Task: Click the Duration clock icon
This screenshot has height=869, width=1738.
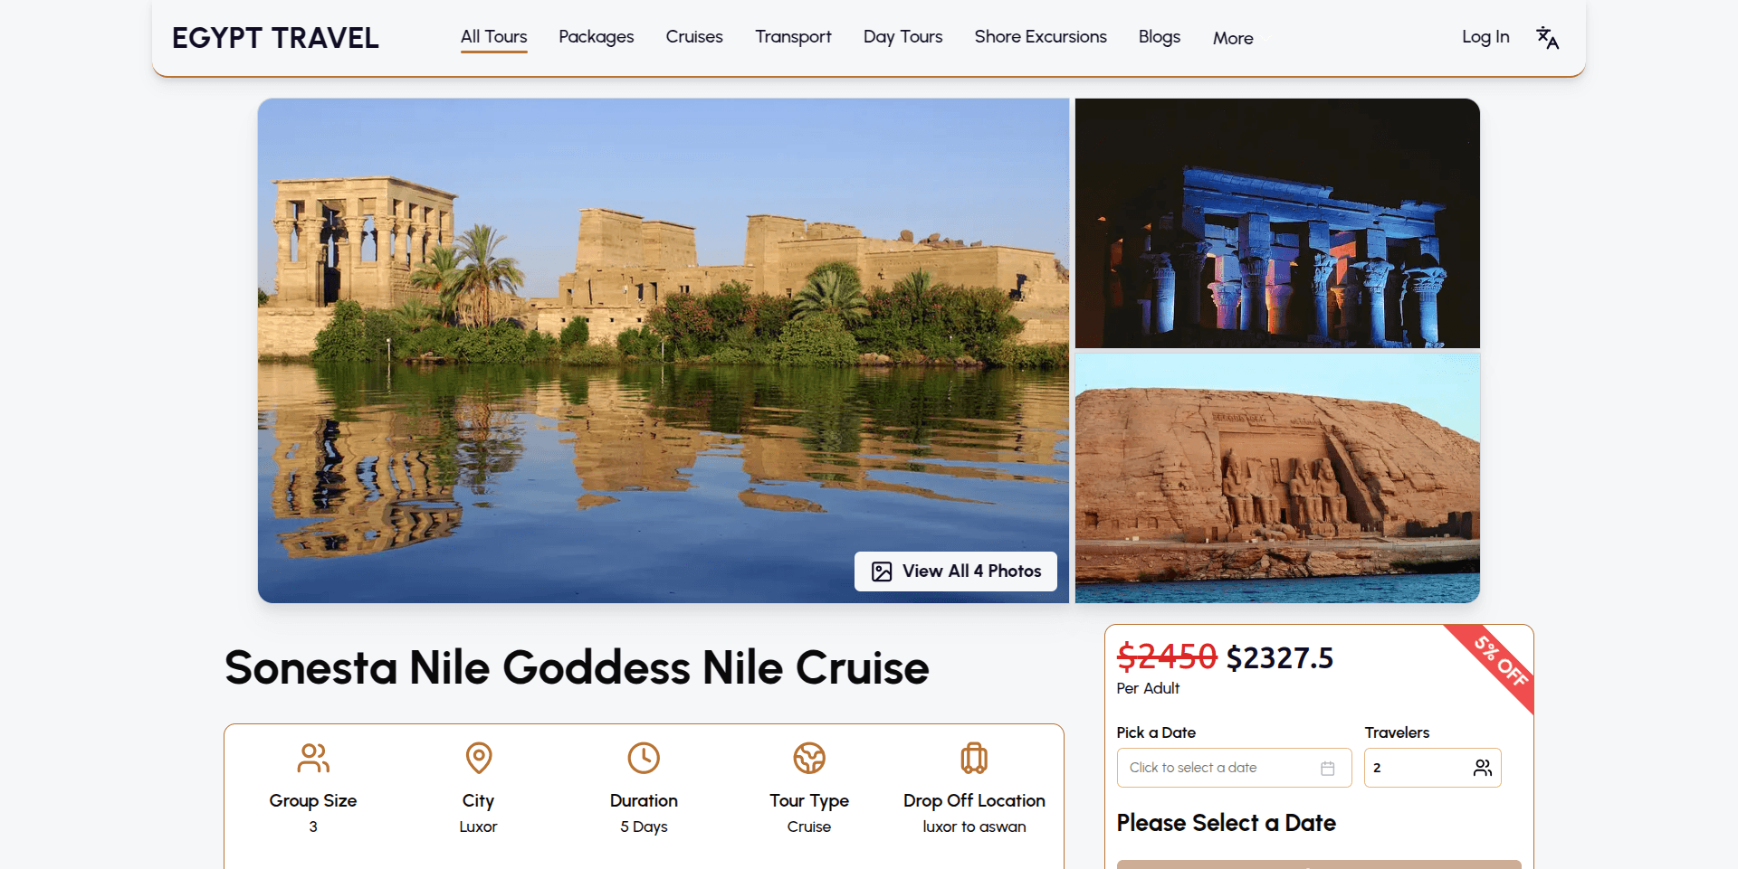Action: coord(644,758)
